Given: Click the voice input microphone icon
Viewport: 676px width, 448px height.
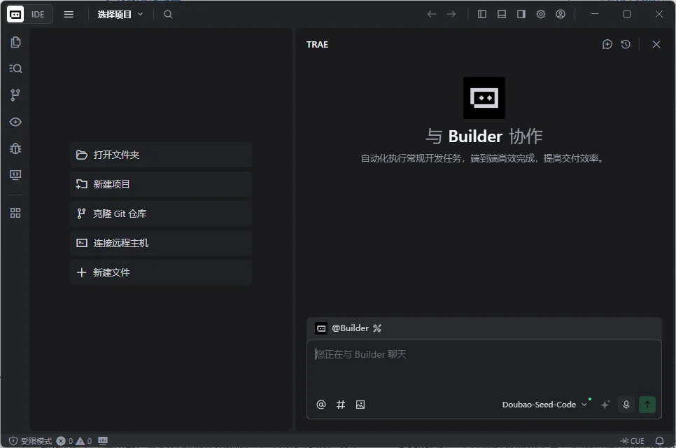Looking at the screenshot, I should click(x=626, y=405).
